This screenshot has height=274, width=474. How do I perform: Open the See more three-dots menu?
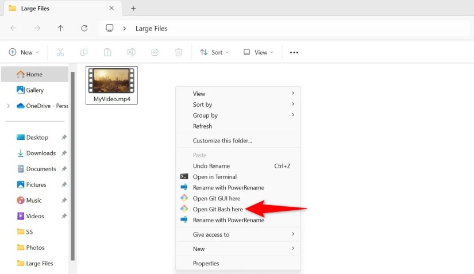click(294, 52)
